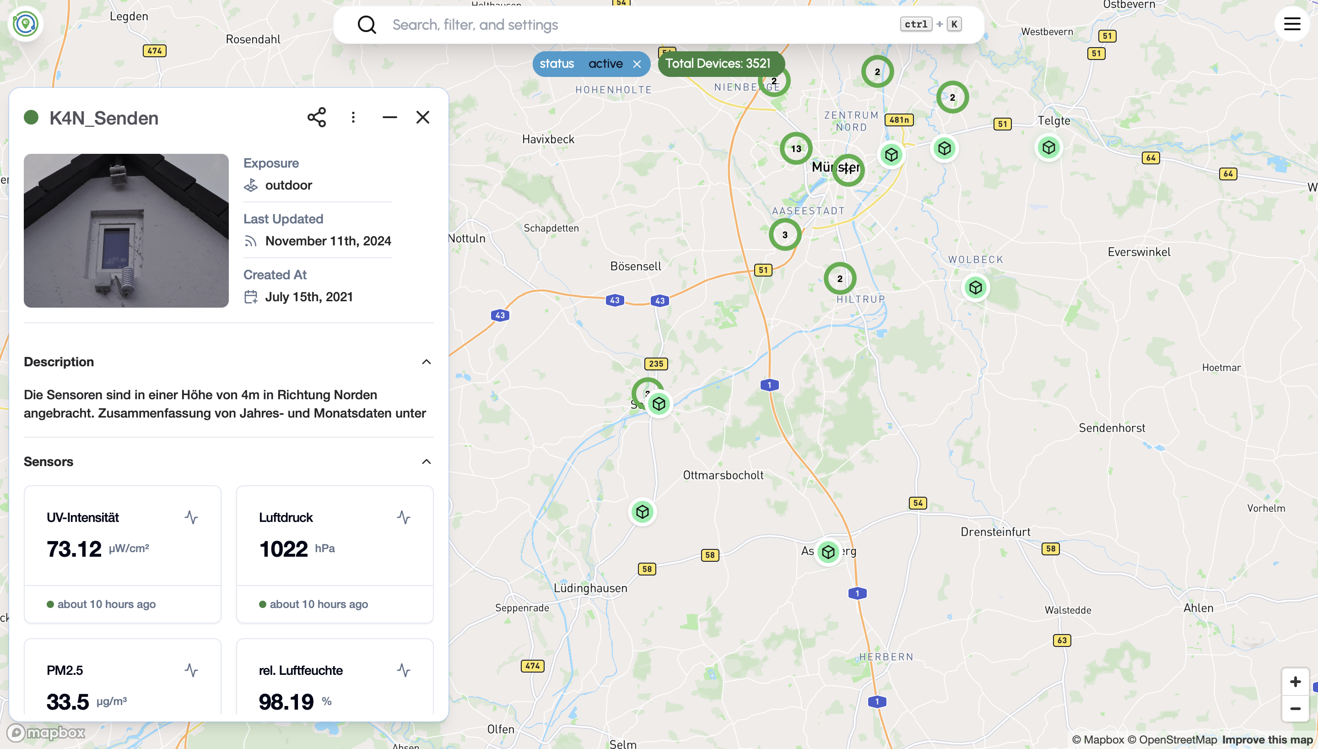Minimize the K4N_Senden device panel
The image size is (1318, 749).
(x=389, y=117)
